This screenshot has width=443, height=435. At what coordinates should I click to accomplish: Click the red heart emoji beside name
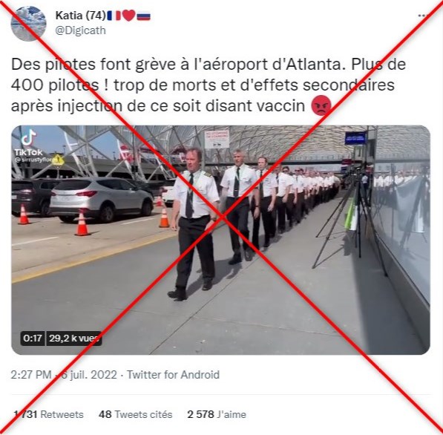point(129,16)
